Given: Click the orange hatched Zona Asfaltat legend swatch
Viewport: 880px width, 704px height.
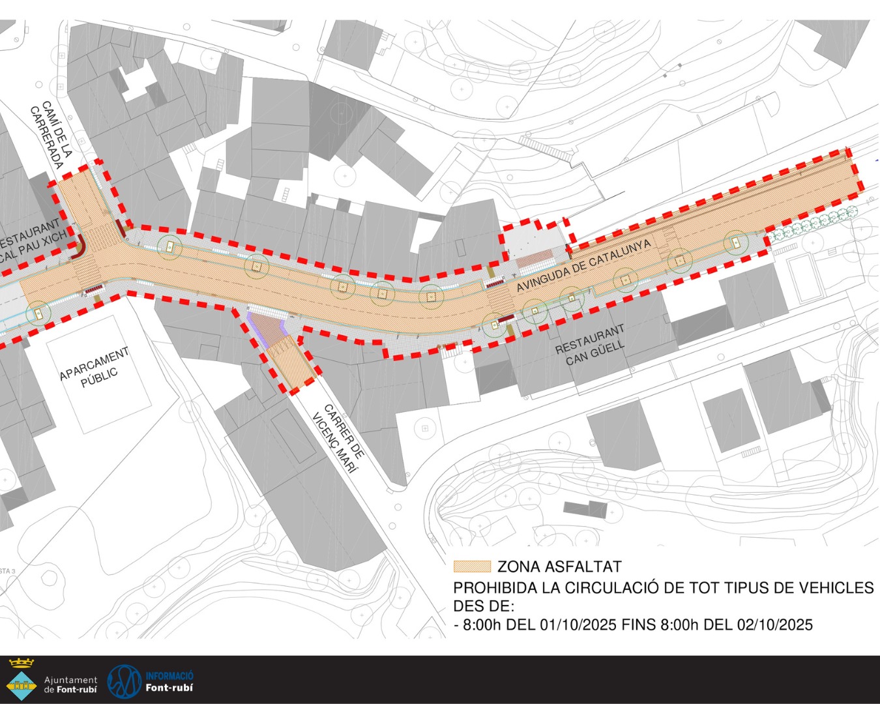Looking at the screenshot, I should tap(471, 566).
